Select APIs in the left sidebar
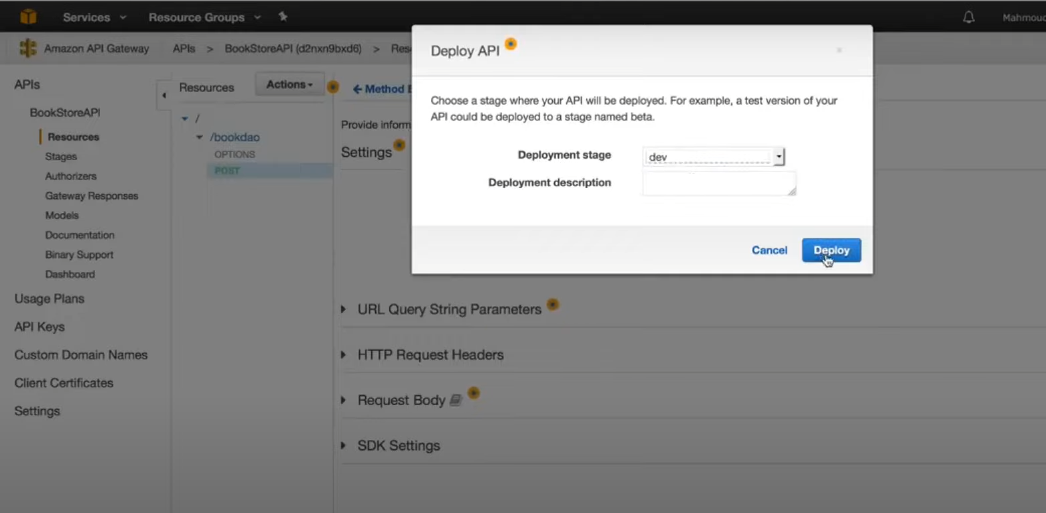The image size is (1046, 513). pyautogui.click(x=27, y=84)
